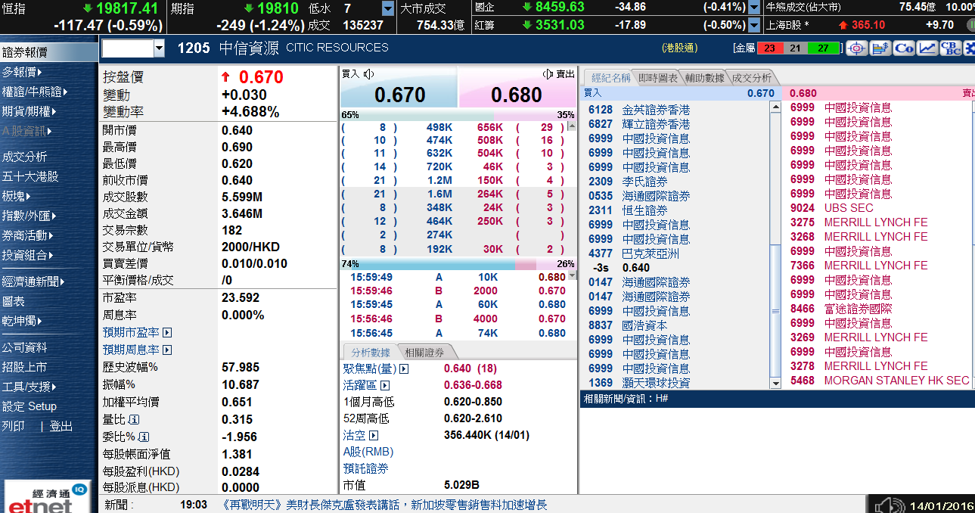
Task: Switch to the 分析數據 tab
Action: coord(371,352)
